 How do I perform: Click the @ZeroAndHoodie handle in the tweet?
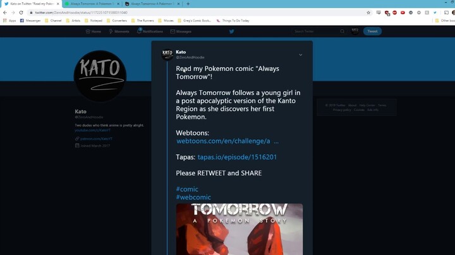pos(190,57)
